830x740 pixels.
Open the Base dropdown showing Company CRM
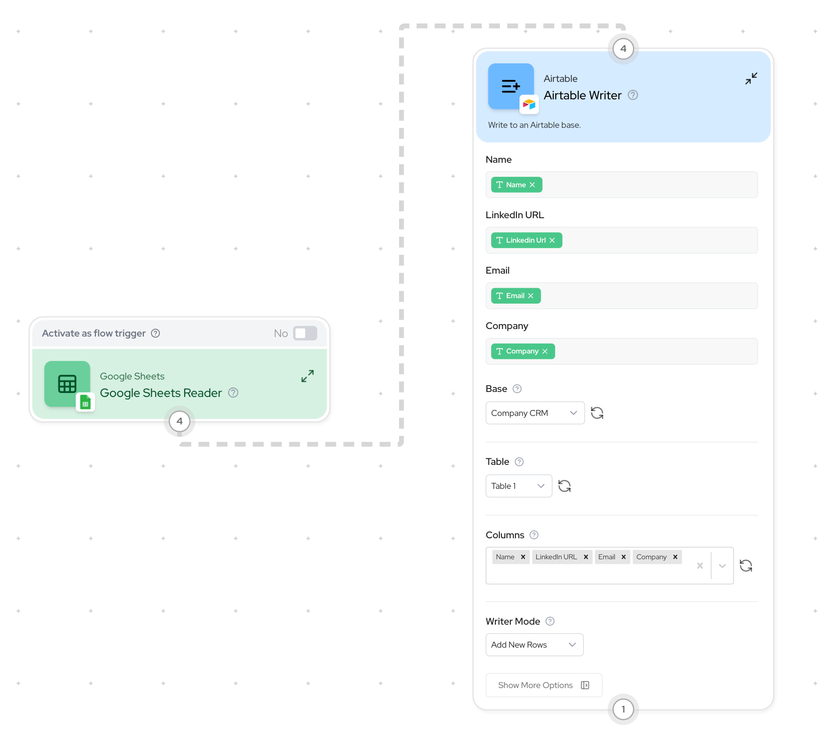click(x=535, y=413)
